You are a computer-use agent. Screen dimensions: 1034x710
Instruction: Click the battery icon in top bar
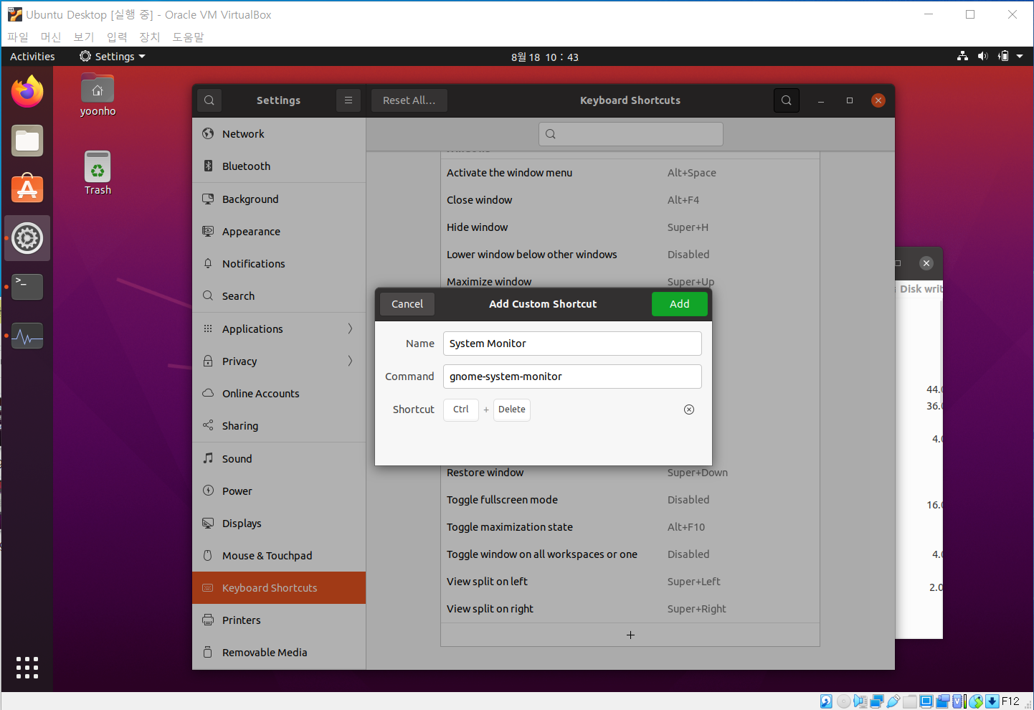(1003, 56)
